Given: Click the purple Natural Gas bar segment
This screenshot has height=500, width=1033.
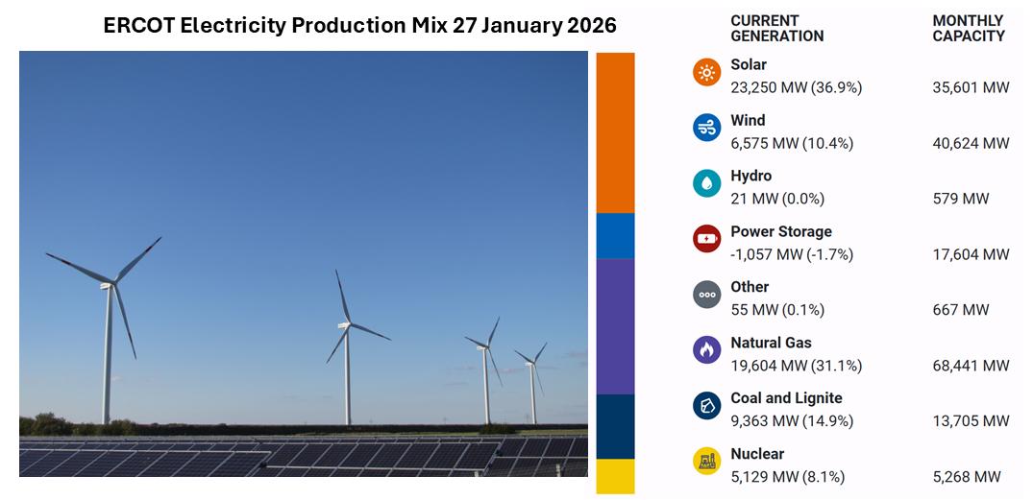Looking at the screenshot, I should (x=615, y=326).
